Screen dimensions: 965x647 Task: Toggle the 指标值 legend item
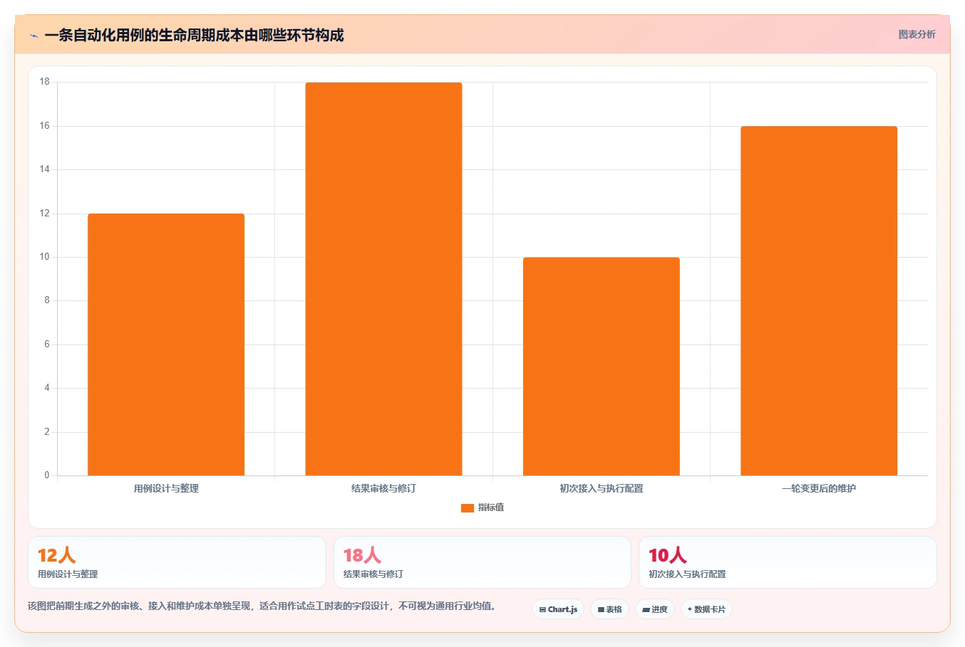point(482,507)
